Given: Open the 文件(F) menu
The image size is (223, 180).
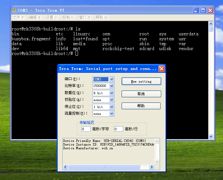Looking at the screenshot, I should click(19, 18).
